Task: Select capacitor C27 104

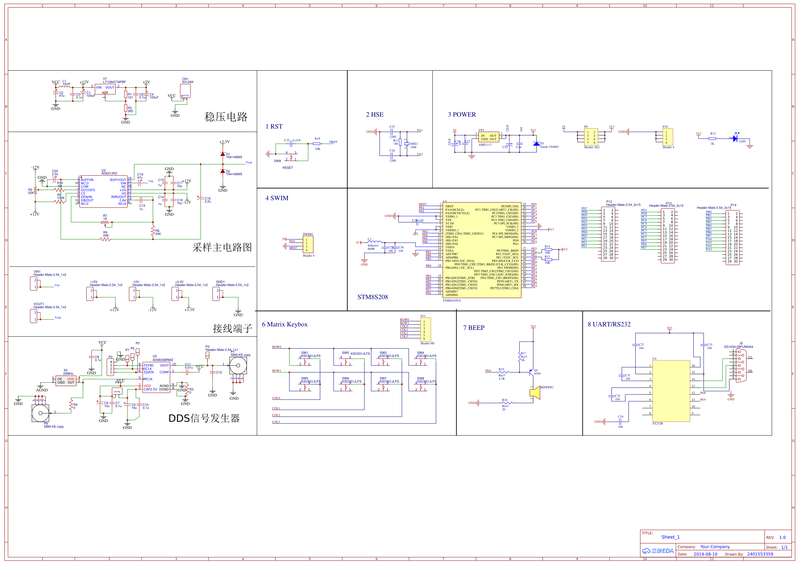Action: (x=635, y=345)
